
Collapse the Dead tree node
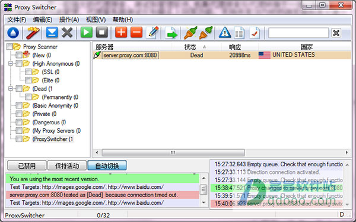[11, 89]
